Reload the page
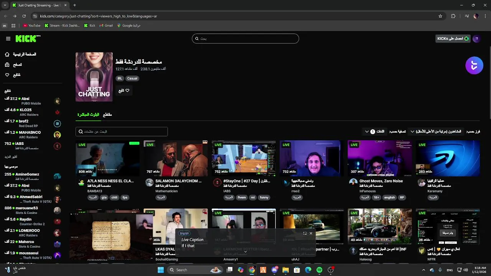 pyautogui.click(x=24, y=16)
